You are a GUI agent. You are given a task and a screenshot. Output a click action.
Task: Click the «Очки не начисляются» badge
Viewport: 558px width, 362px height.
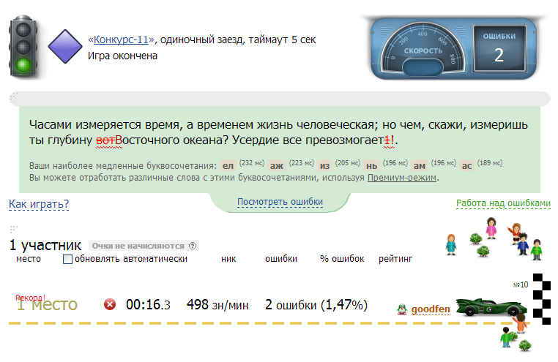[x=144, y=246]
